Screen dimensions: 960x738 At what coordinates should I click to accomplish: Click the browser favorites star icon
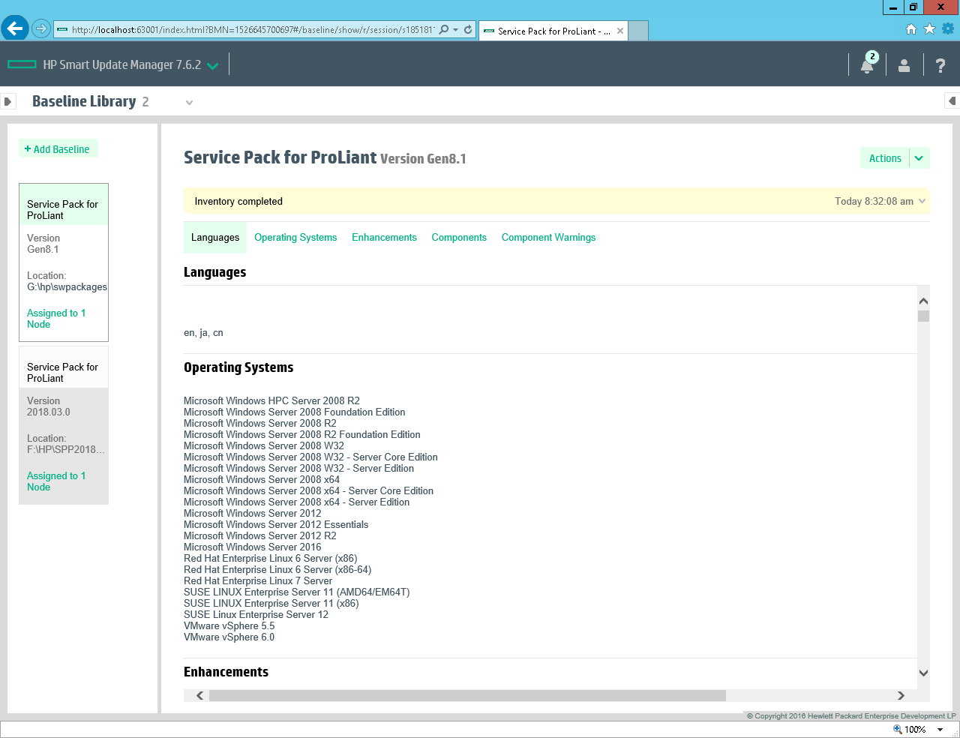(x=929, y=29)
